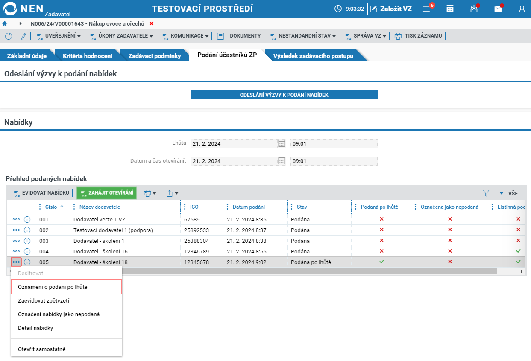Expand the SPRÁVA VZ dropdown
This screenshot has width=531, height=361.
(366, 36)
